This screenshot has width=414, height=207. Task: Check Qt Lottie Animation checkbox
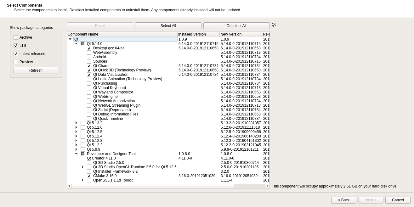[89, 79]
